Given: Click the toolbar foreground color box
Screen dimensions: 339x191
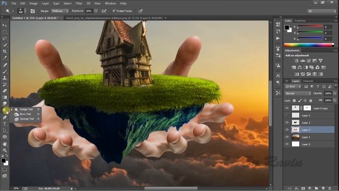Looking at the screenshot, I should pos(3,160).
